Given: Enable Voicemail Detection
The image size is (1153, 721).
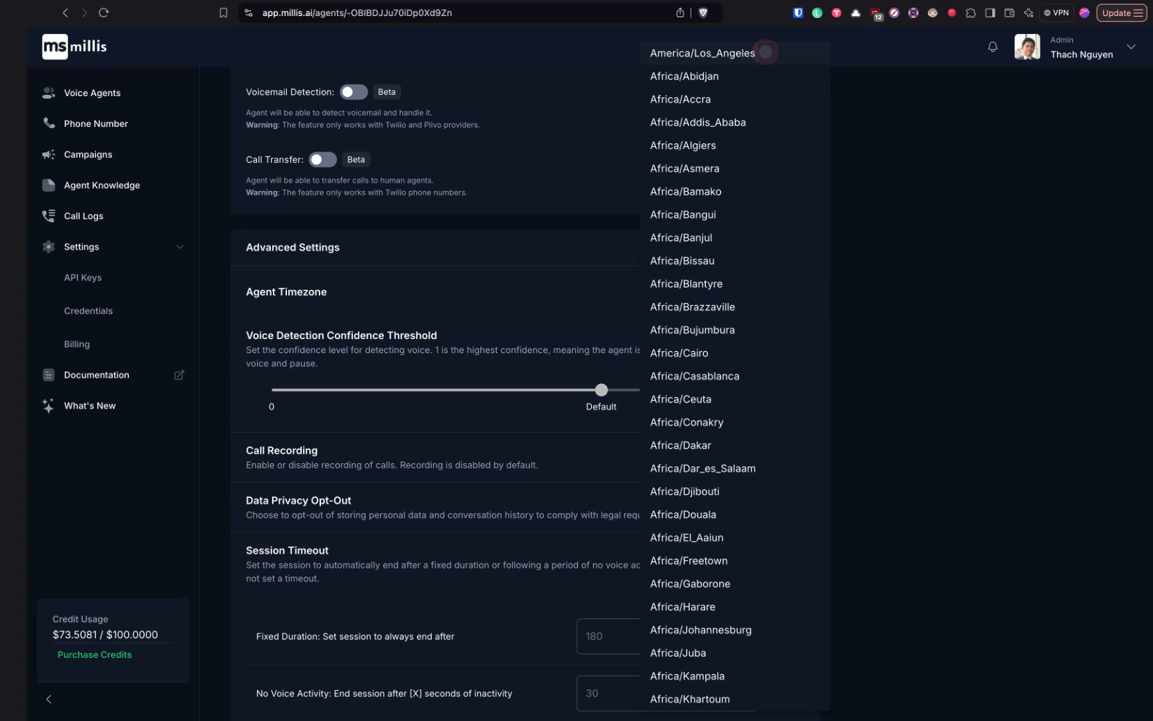Looking at the screenshot, I should click(354, 91).
